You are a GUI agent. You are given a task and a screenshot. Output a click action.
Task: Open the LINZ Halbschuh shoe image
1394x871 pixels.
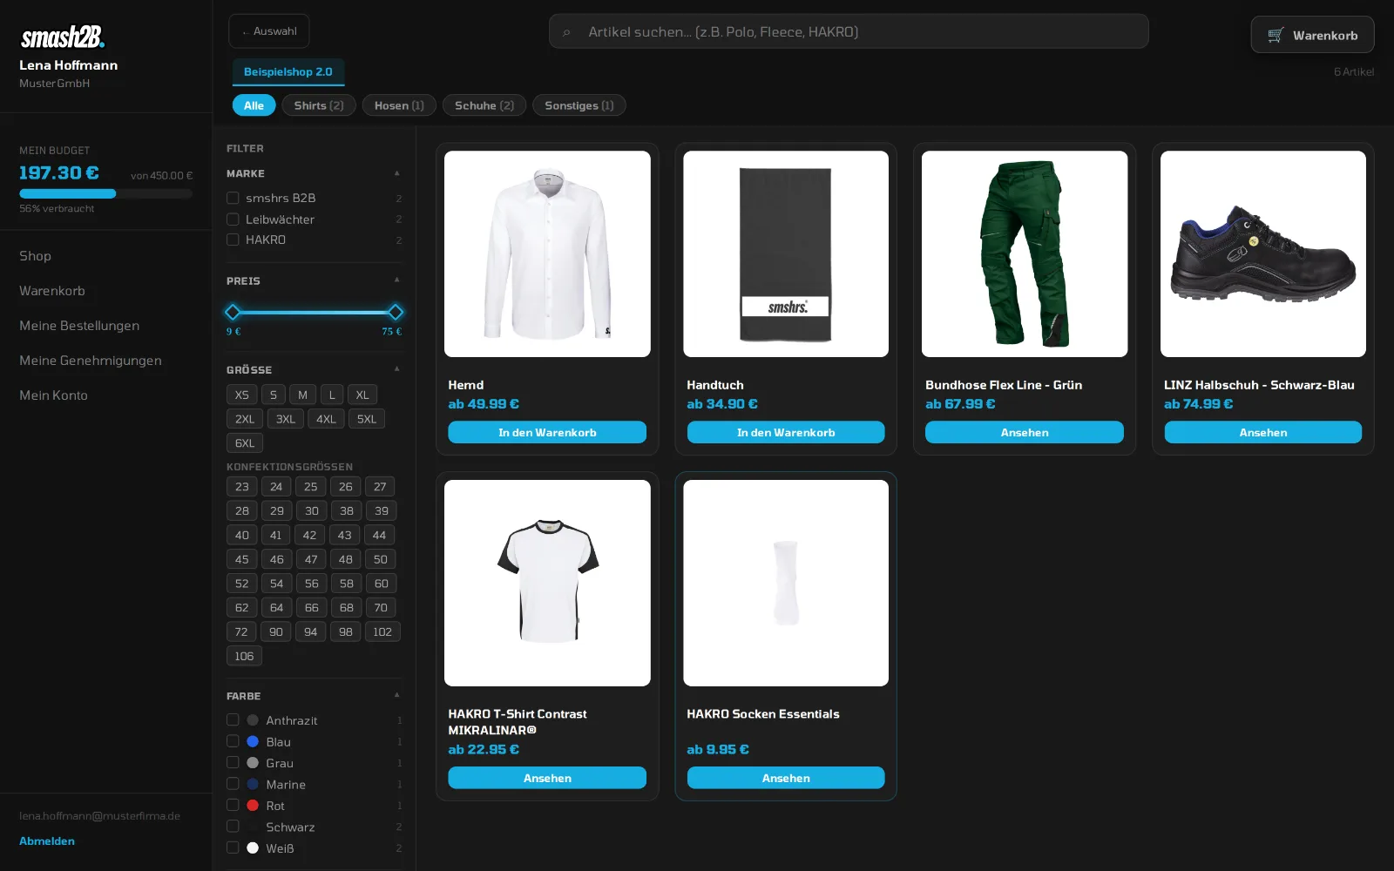tap(1263, 254)
